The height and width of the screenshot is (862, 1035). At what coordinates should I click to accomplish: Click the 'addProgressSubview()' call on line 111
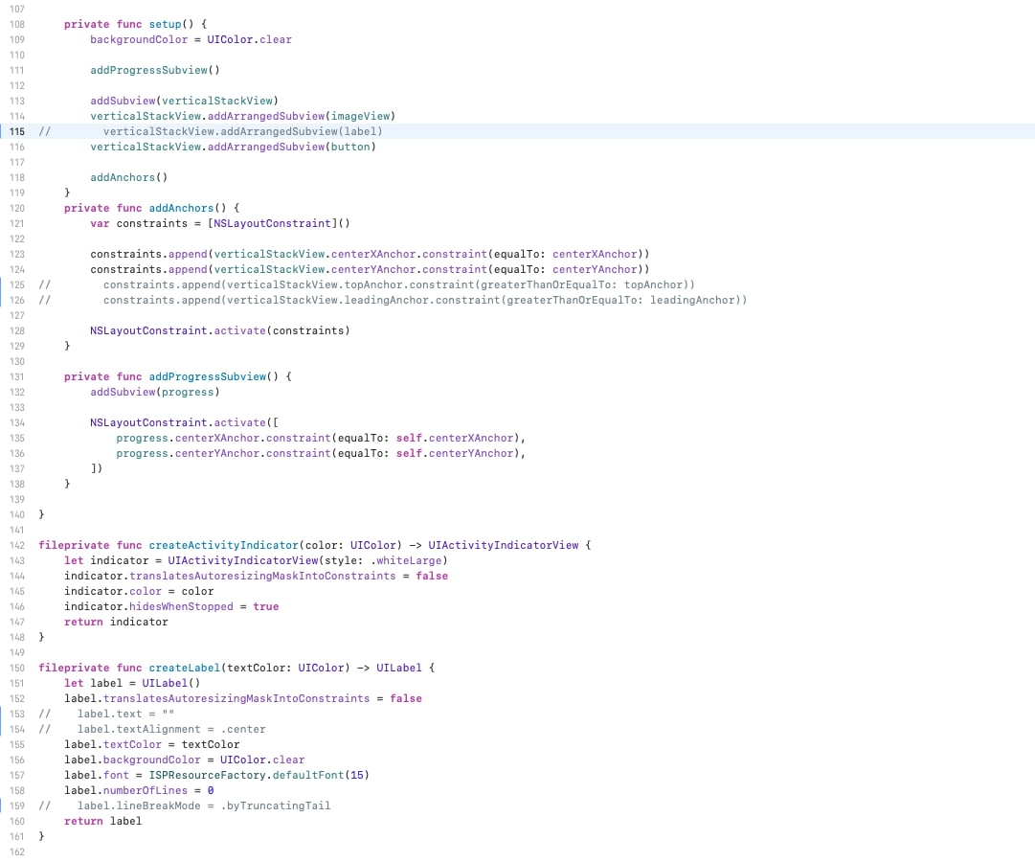tap(155, 70)
